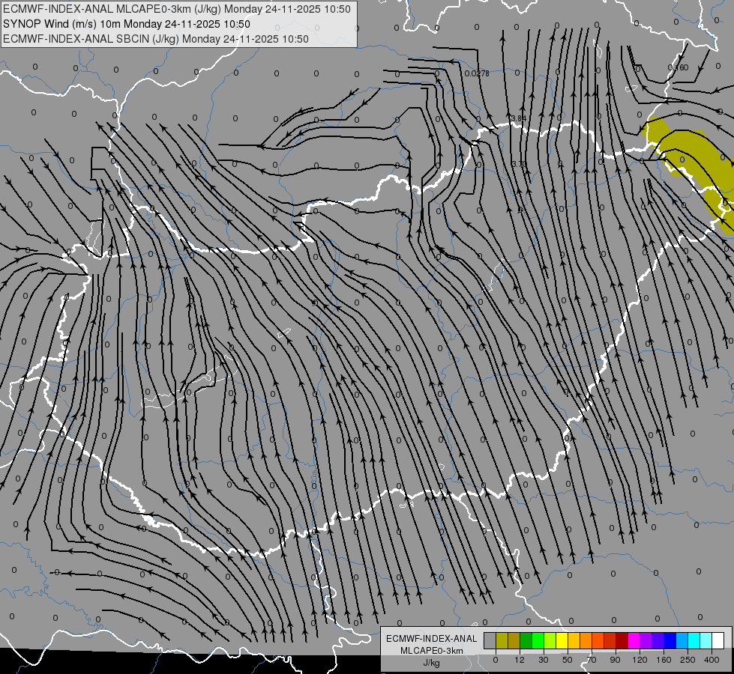Select the pure blue legend swatch
This screenshot has width=734, height=674.
[x=670, y=640]
